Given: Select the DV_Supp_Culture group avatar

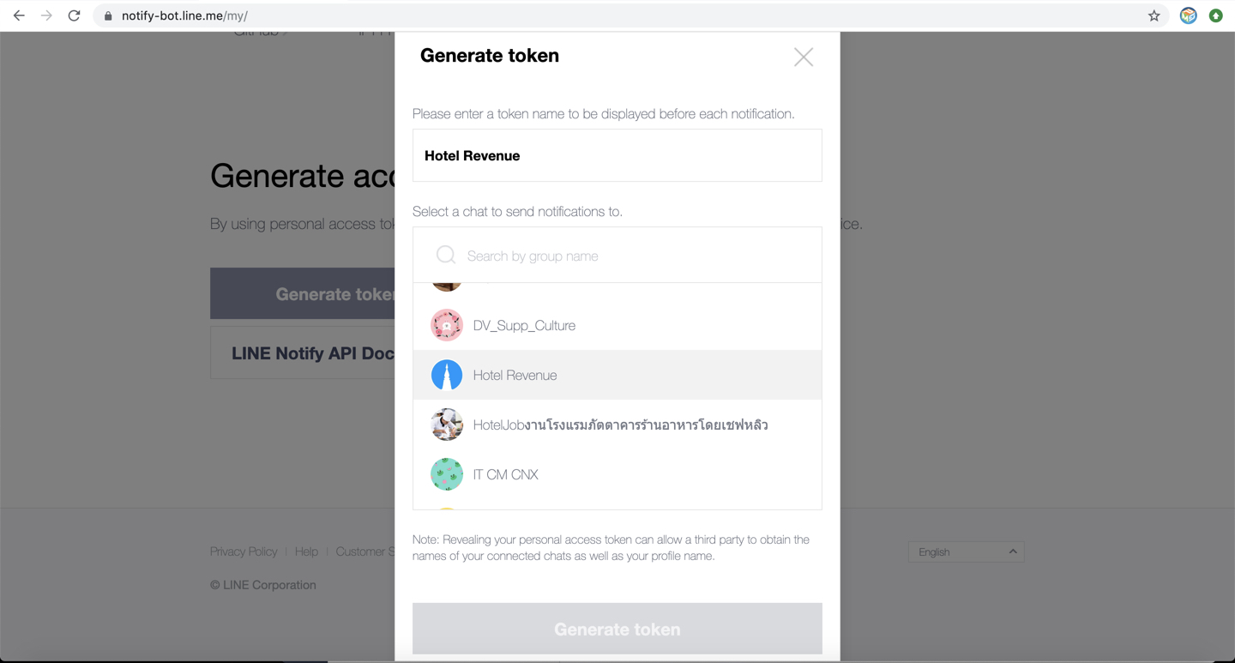Looking at the screenshot, I should tap(447, 325).
